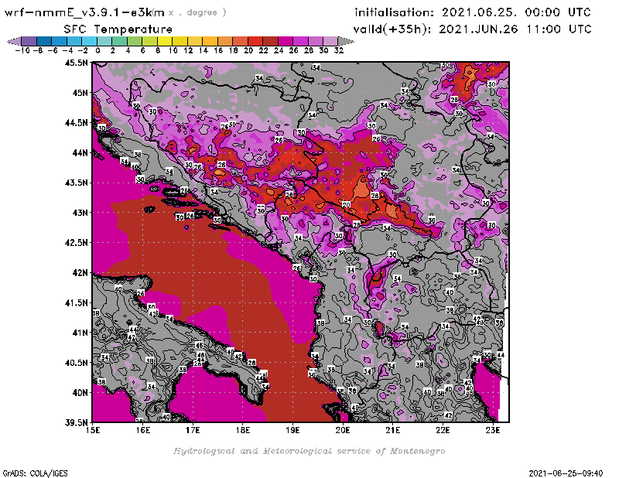Click the 20E longitude label
Image resolution: width=619 pixels, height=478 pixels.
343,430
